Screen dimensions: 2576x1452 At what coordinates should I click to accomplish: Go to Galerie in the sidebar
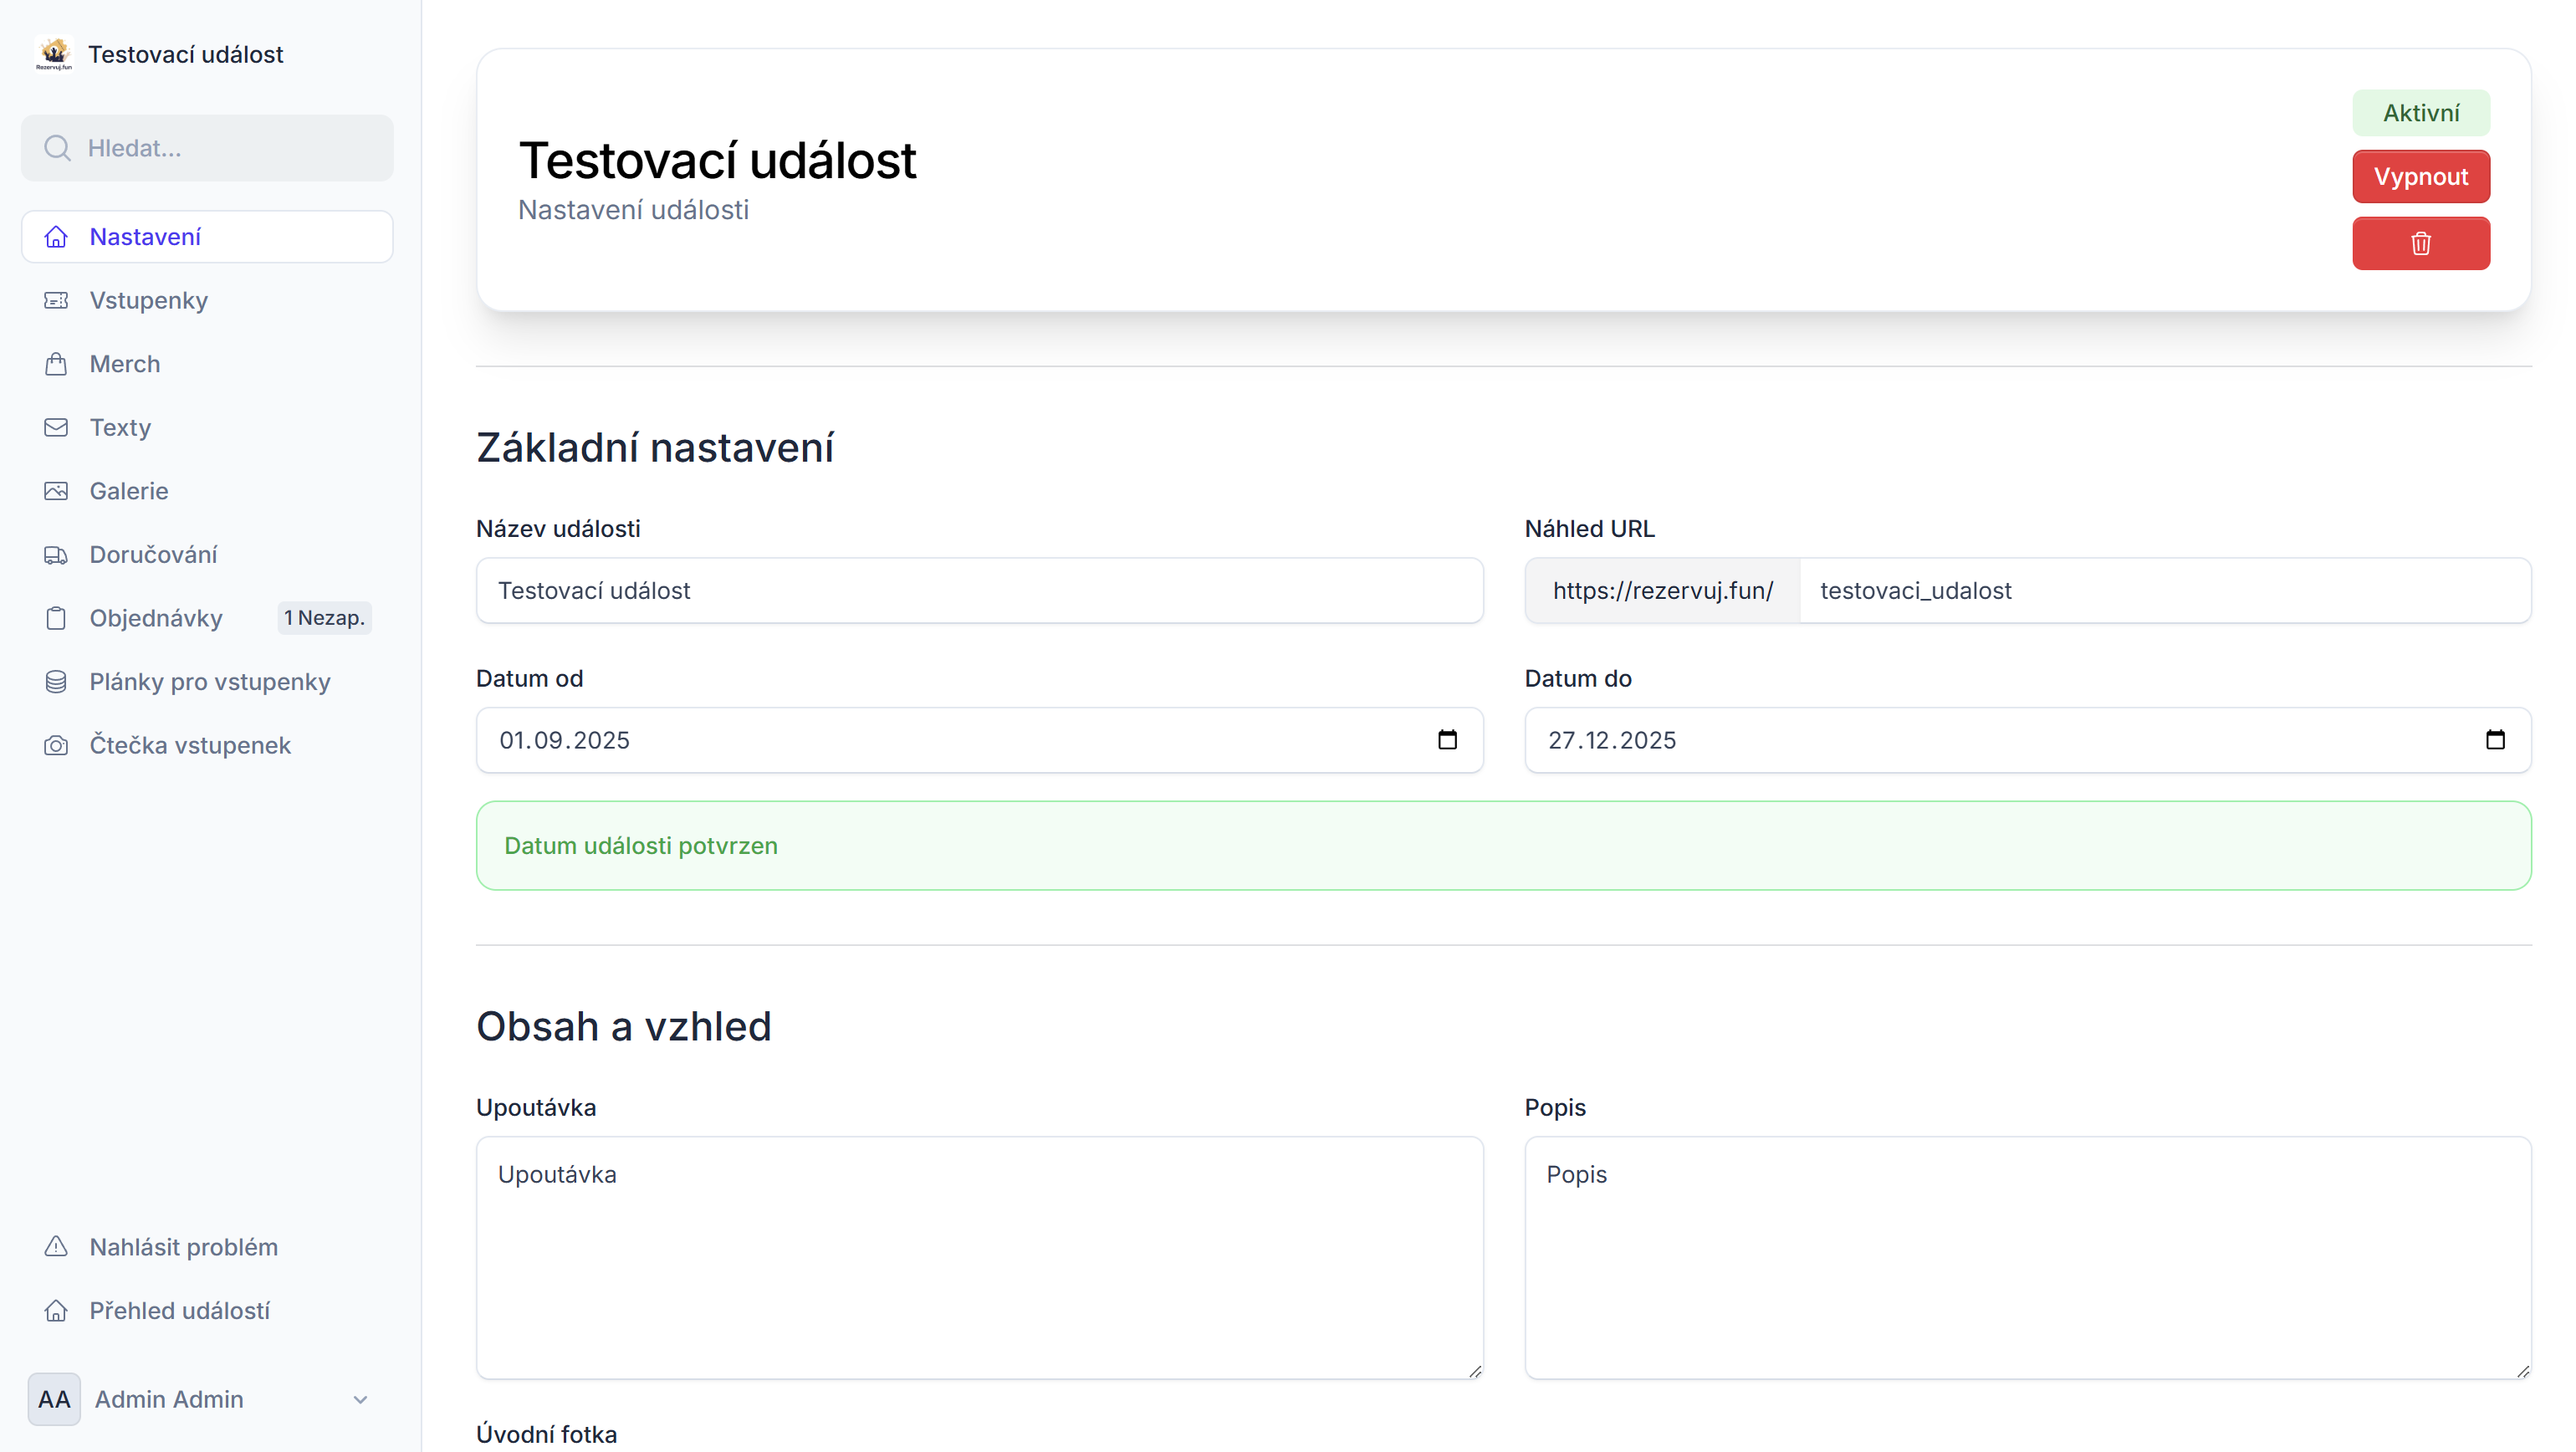click(128, 491)
